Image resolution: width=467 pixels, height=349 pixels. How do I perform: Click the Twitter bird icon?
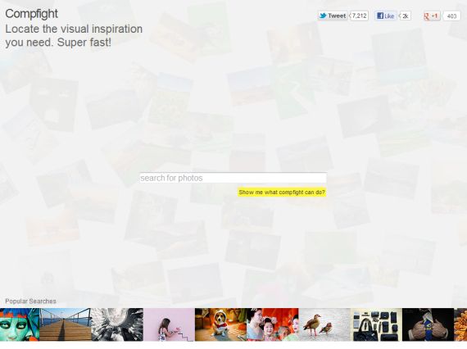point(323,16)
